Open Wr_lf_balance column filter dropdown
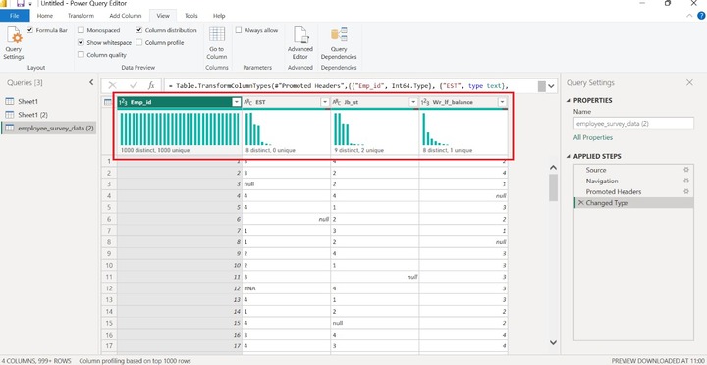The height and width of the screenshot is (365, 707). pyautogui.click(x=503, y=103)
